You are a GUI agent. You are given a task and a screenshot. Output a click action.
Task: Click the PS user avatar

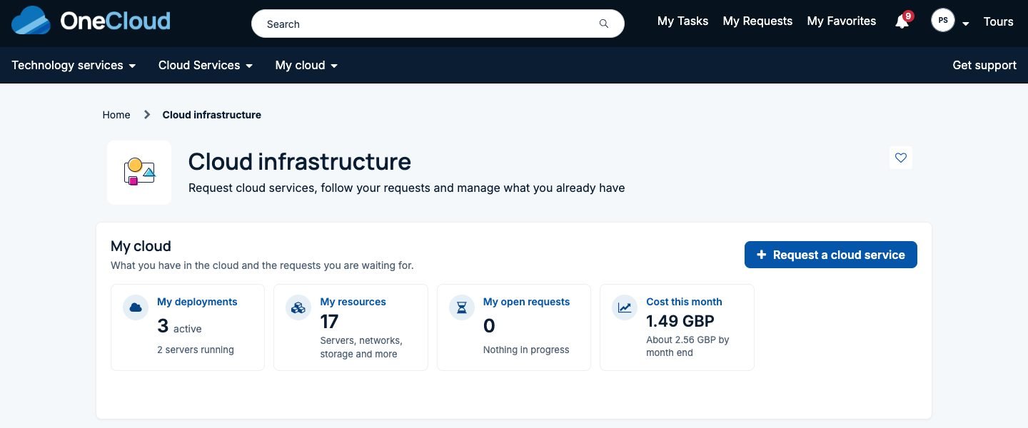click(x=943, y=21)
